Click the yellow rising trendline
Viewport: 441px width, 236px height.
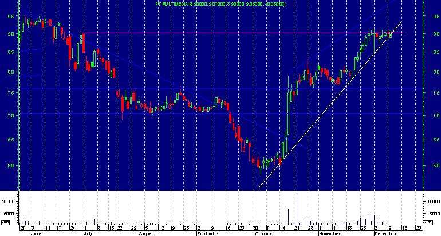tap(330, 105)
